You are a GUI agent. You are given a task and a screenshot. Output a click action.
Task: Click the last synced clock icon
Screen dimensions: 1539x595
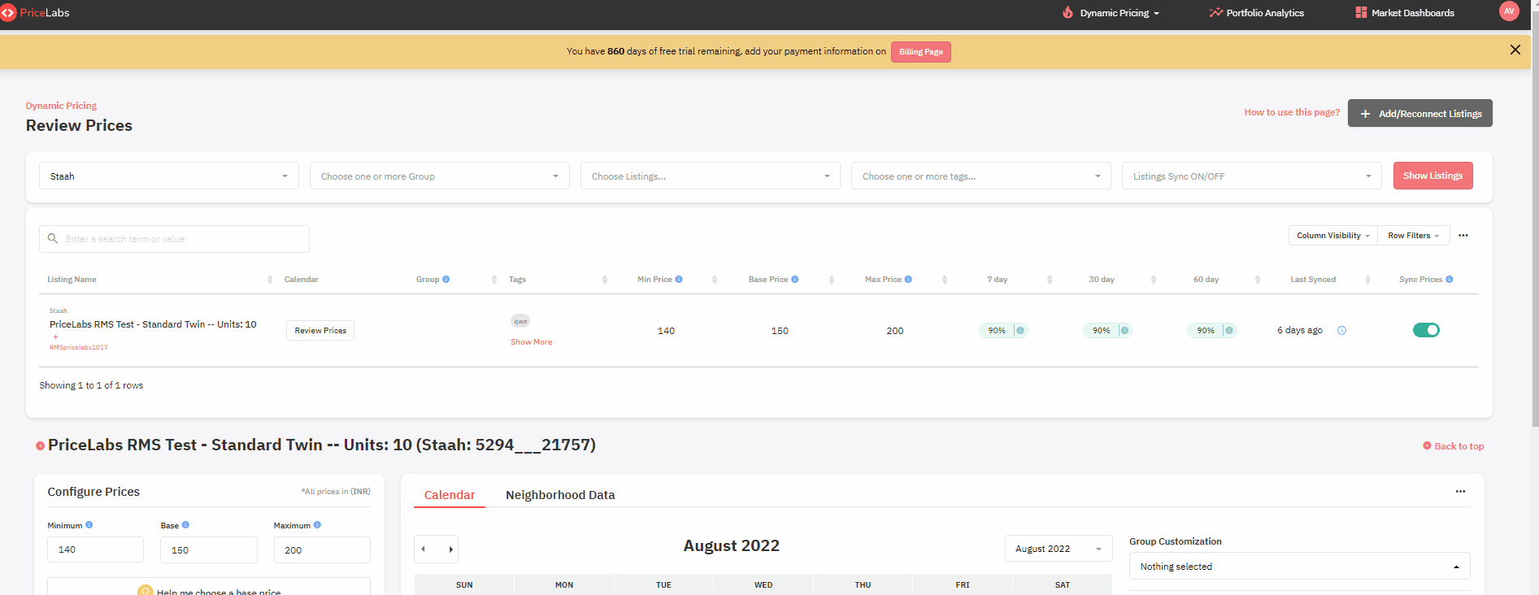1342,330
